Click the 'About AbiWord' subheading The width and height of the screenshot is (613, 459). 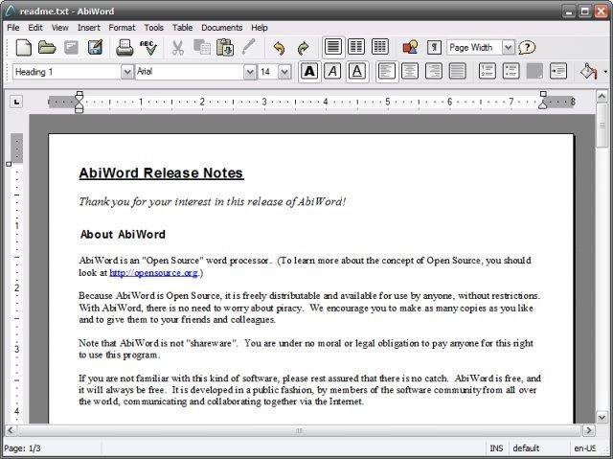pos(123,234)
